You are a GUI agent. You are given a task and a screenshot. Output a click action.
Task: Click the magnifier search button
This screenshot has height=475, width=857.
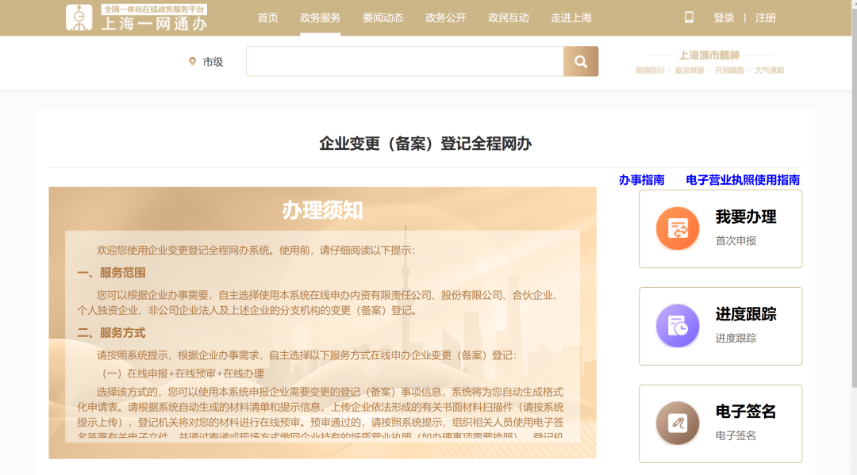(x=580, y=62)
